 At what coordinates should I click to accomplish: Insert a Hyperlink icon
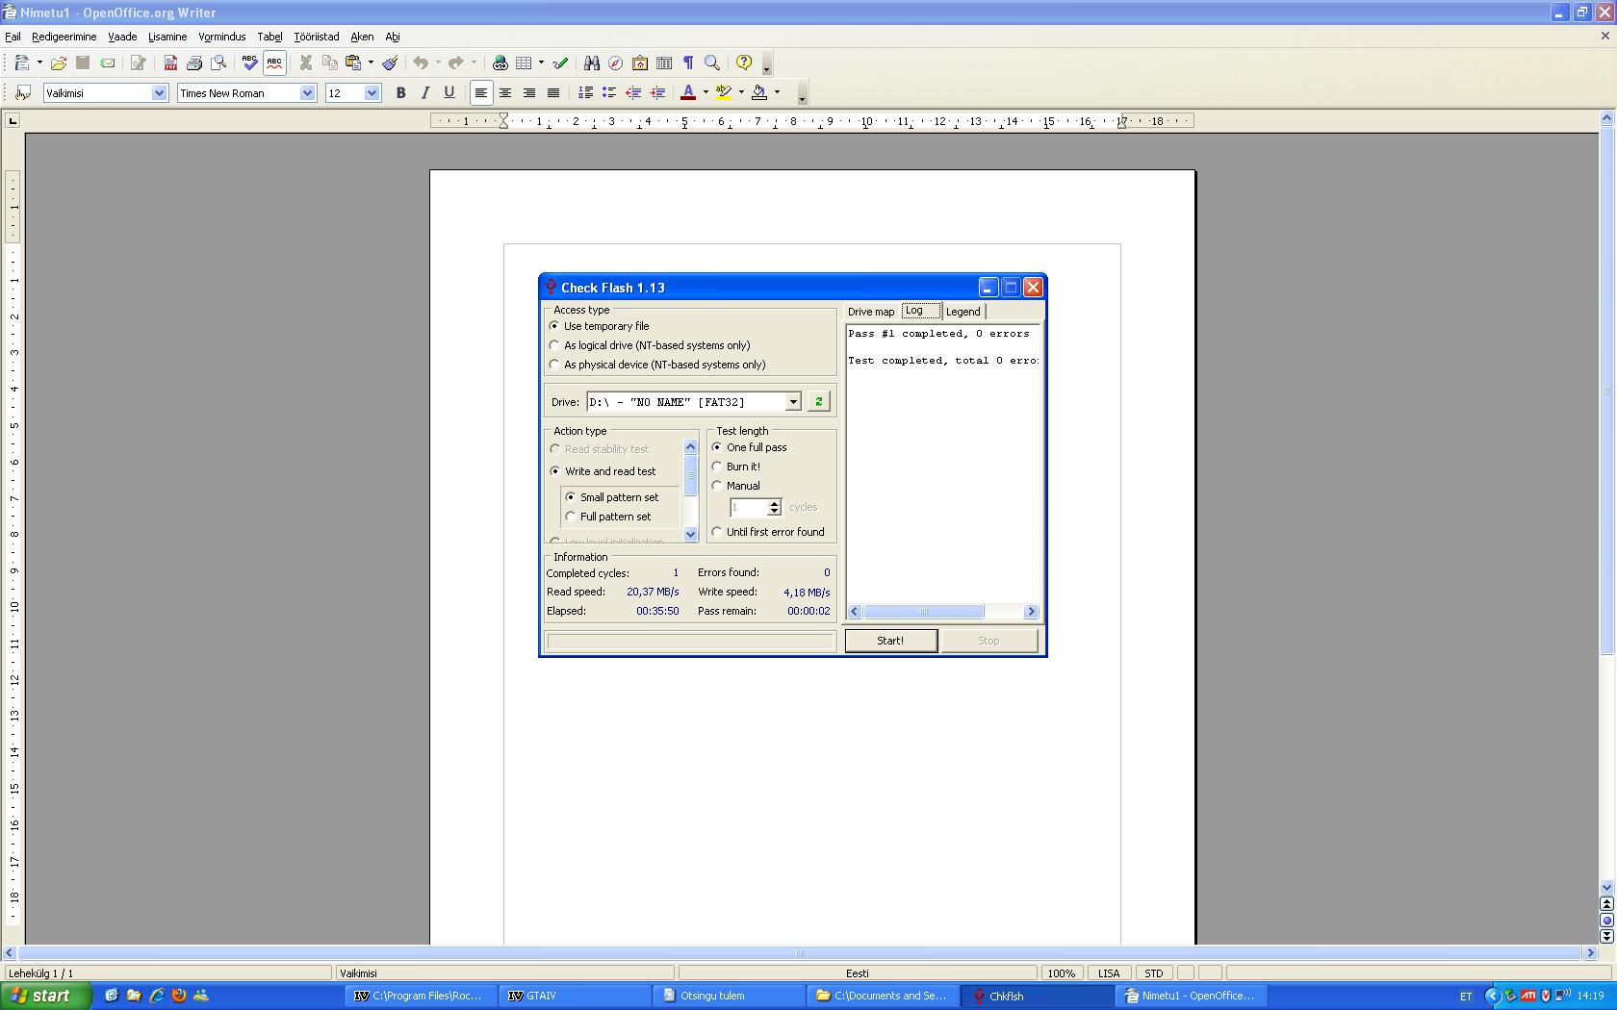click(500, 63)
